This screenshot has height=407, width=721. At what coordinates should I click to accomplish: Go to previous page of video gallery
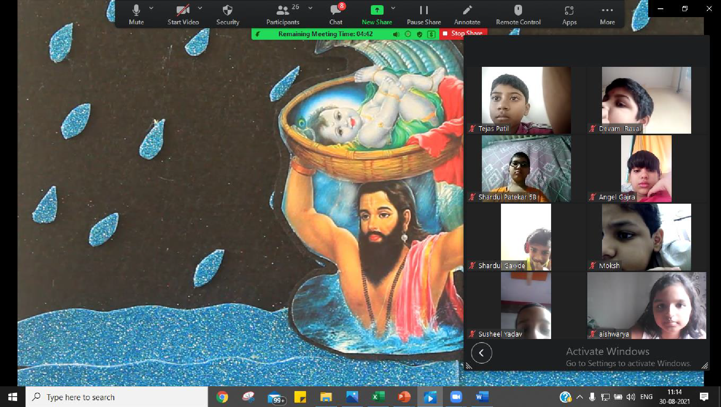[481, 353]
